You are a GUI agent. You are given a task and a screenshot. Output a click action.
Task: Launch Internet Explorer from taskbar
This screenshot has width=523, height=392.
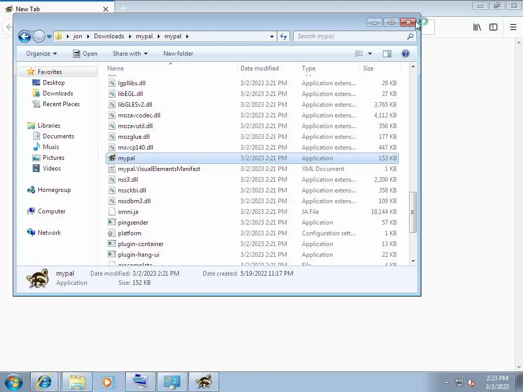[x=44, y=382]
